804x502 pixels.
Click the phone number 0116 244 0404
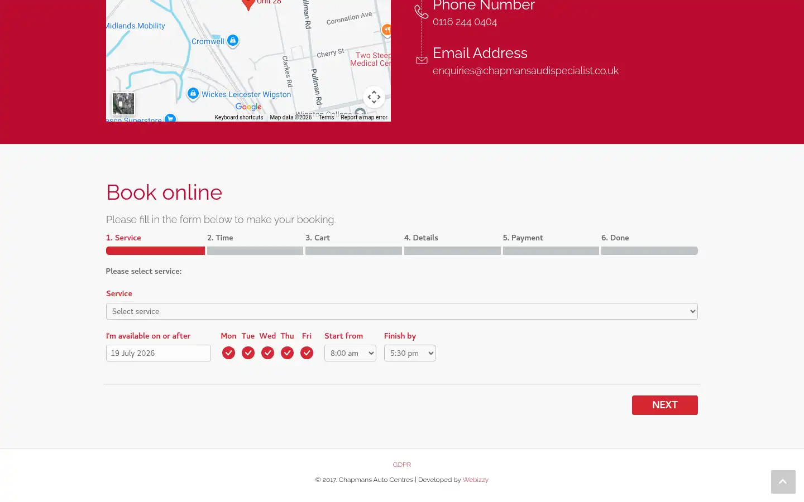pyautogui.click(x=465, y=22)
